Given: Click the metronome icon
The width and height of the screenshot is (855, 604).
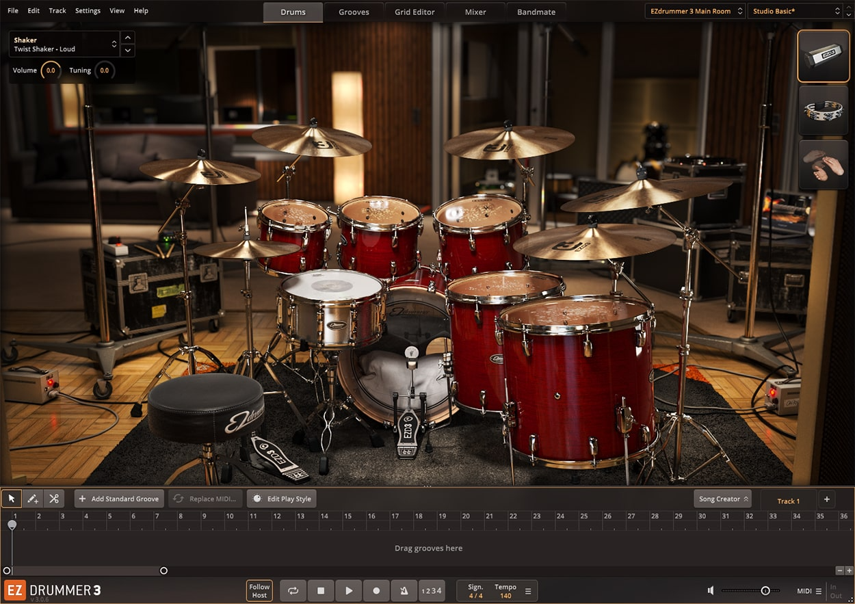Looking at the screenshot, I should (x=404, y=590).
